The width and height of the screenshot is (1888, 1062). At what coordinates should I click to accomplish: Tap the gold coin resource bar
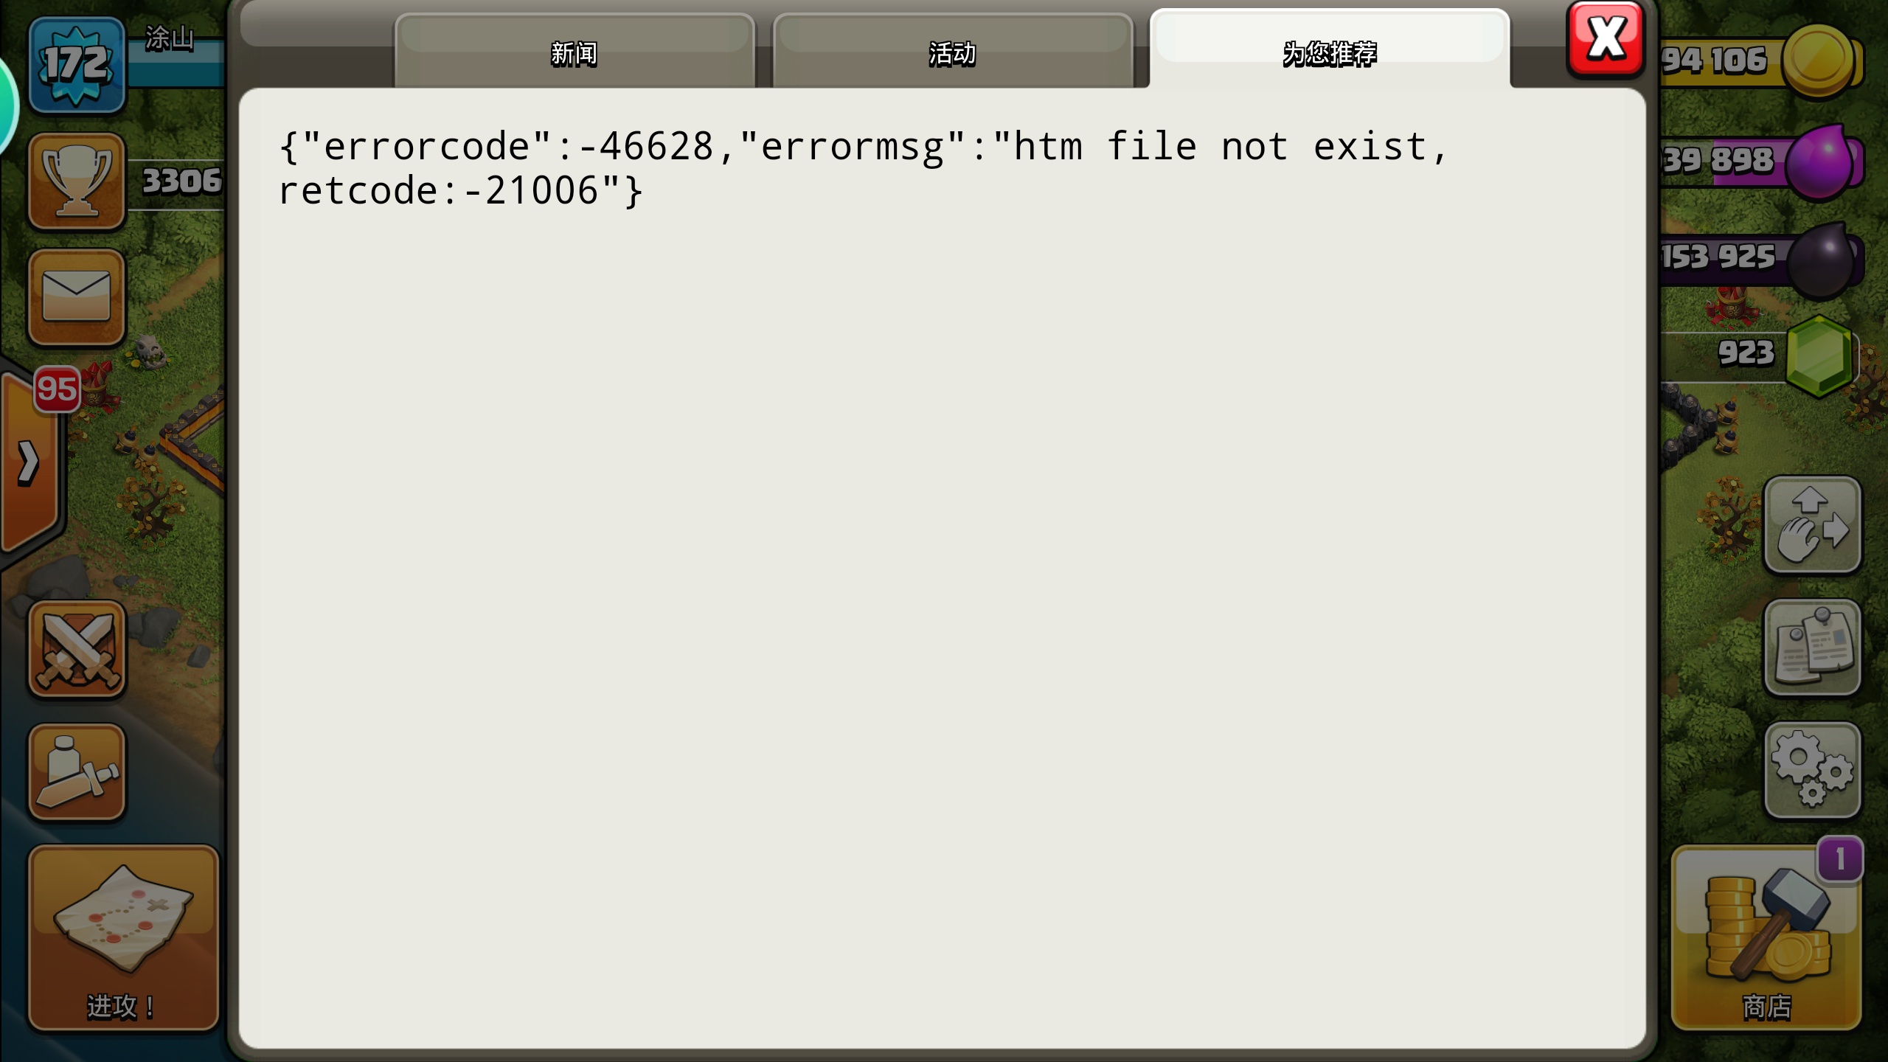(x=1761, y=60)
